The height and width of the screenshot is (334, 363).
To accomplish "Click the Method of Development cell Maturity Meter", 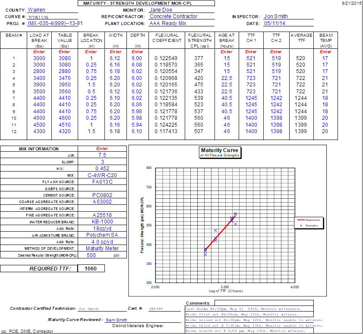I will click(x=102, y=248).
